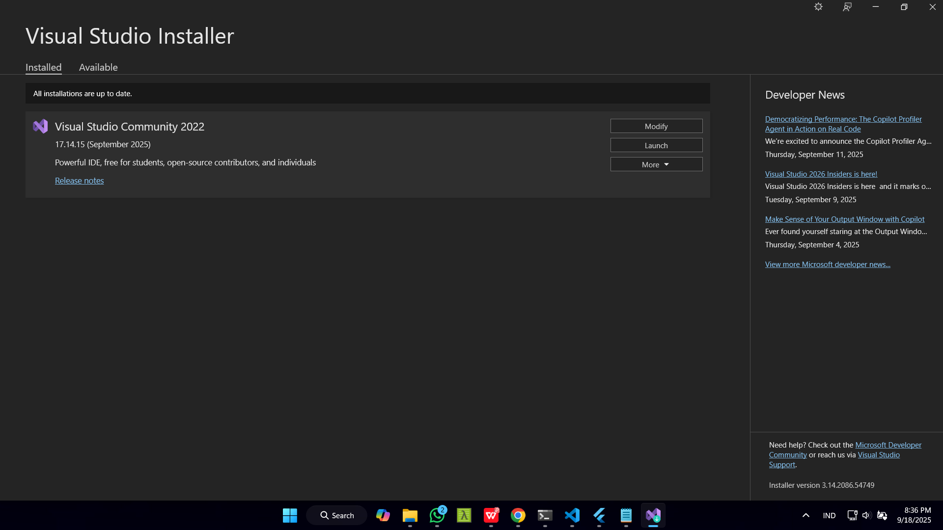Open the Notepad icon in taskbar
Viewport: 943px width, 530px height.
click(x=626, y=515)
